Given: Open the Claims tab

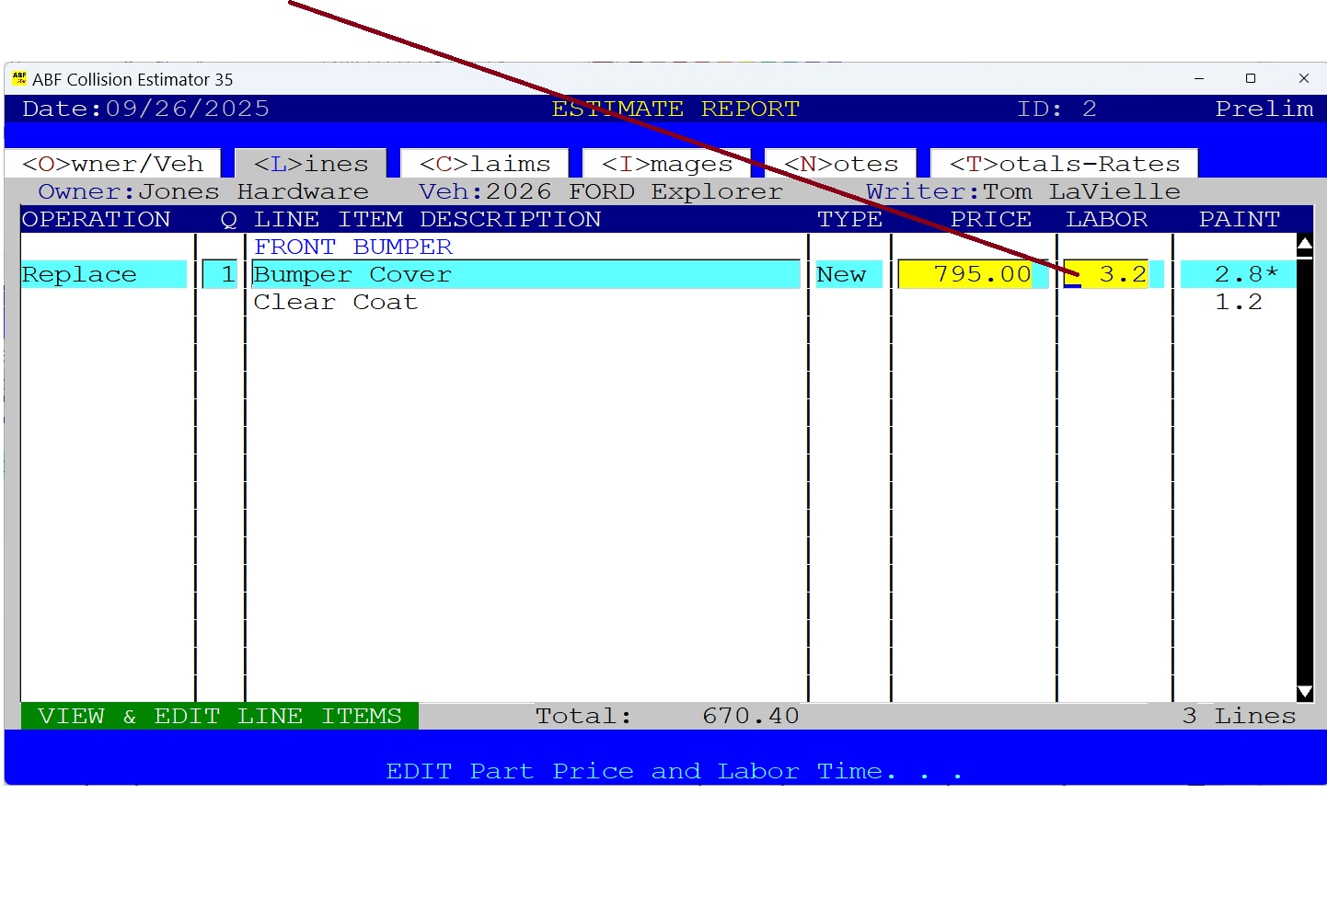Looking at the screenshot, I should pos(484,163).
